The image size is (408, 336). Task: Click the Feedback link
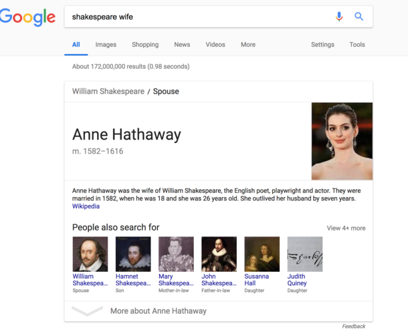click(x=354, y=327)
